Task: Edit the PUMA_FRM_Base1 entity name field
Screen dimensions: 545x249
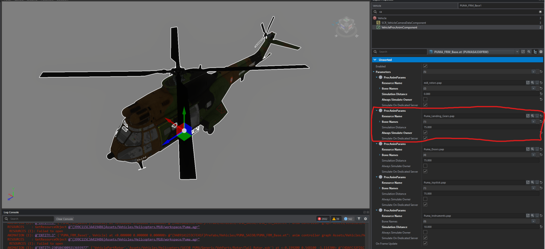Action: 501,6
